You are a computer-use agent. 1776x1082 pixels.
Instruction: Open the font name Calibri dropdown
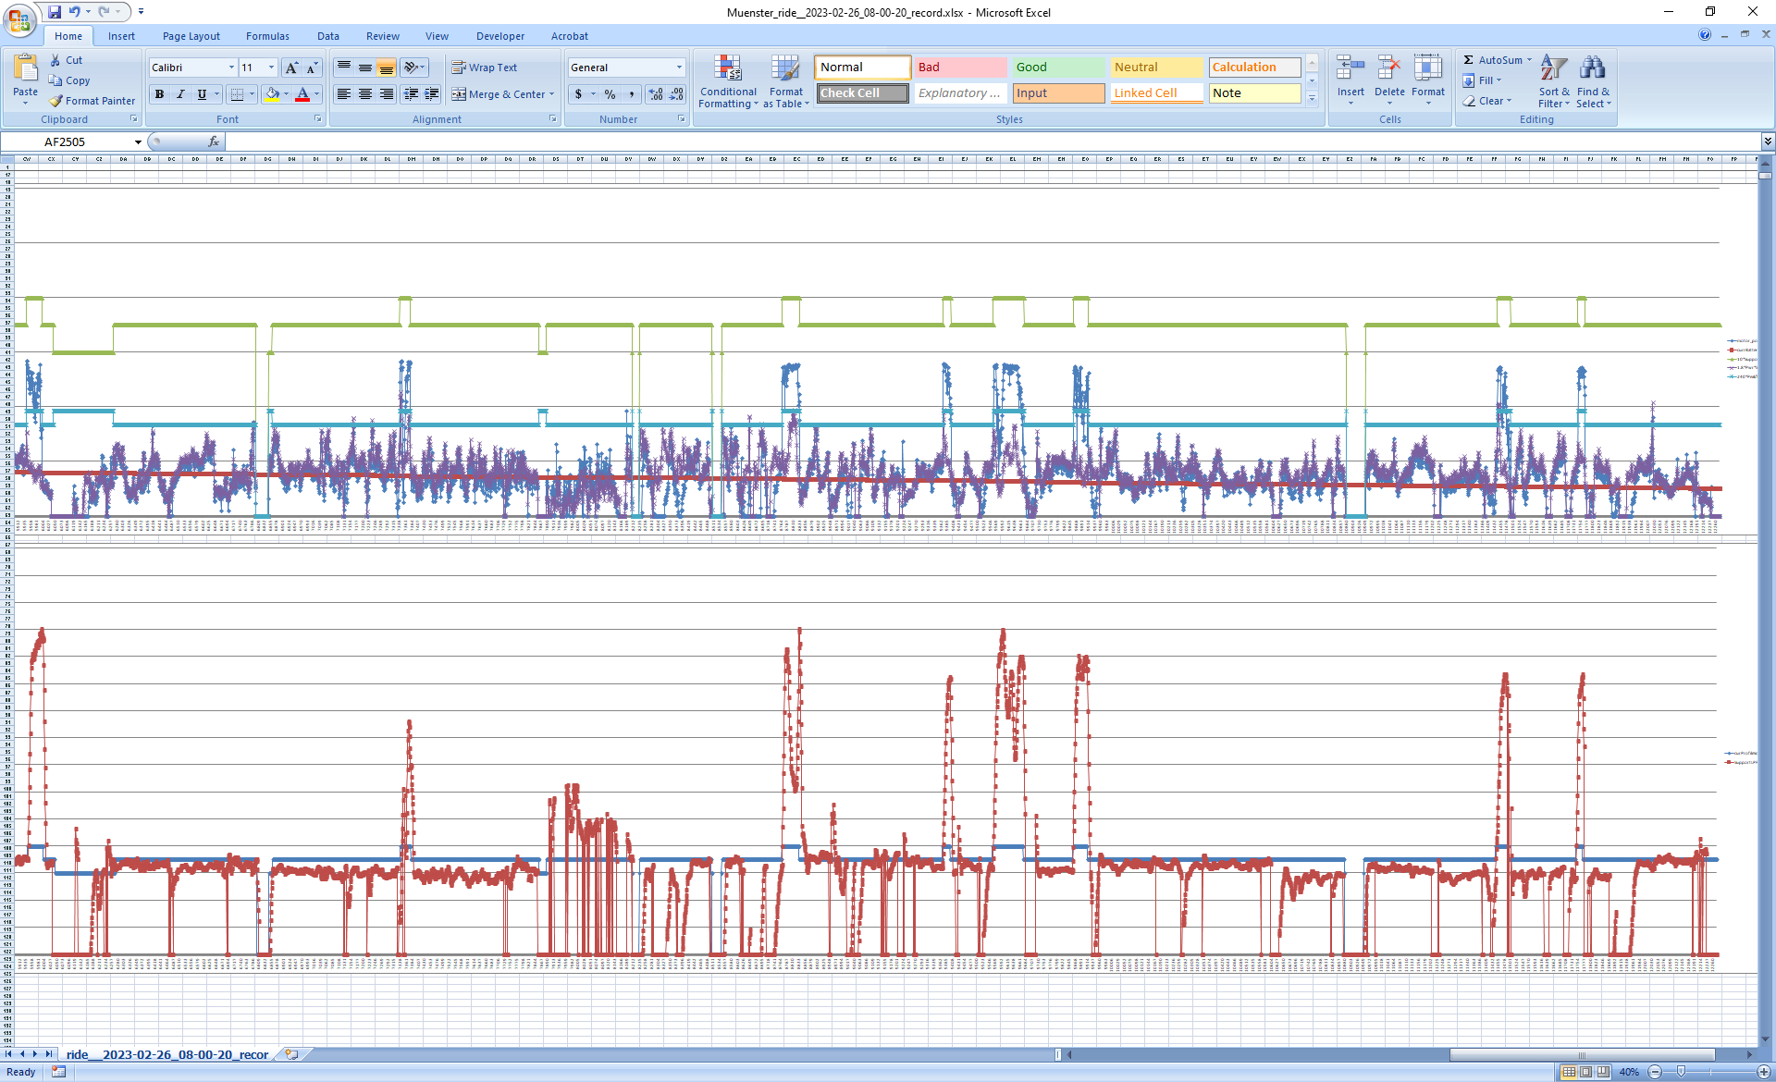[231, 68]
